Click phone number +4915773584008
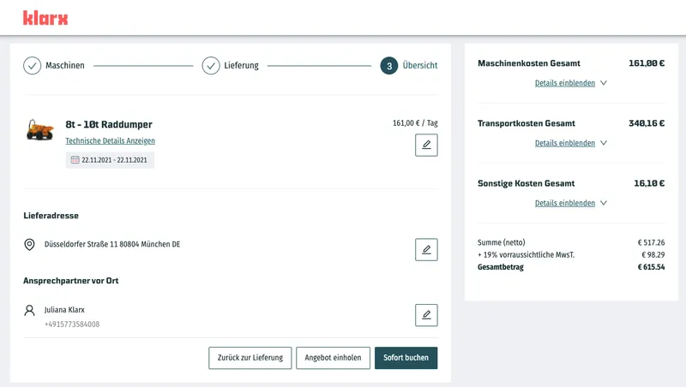Viewport: 686px width, 387px height. (x=72, y=324)
